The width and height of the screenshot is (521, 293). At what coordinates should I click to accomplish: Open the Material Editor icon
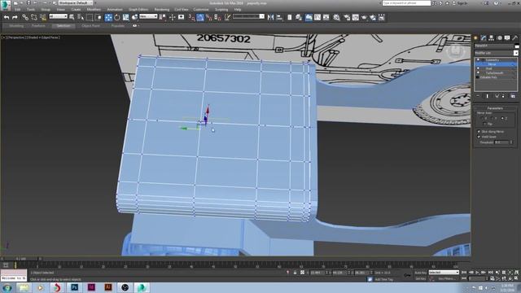coord(336,17)
